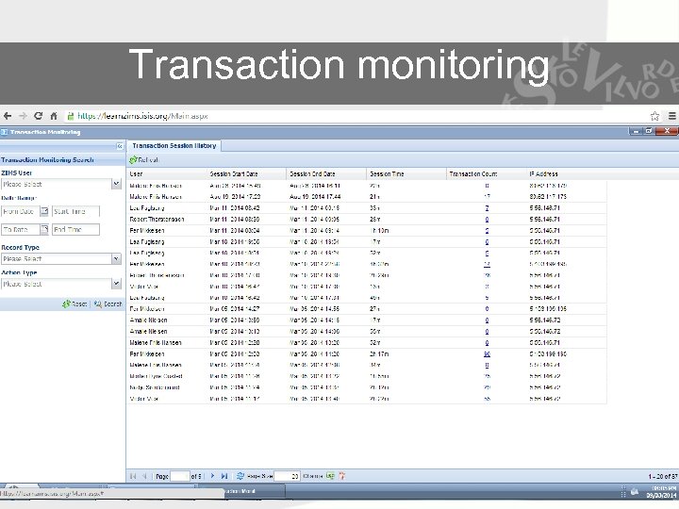The image size is (679, 509).
Task: Sort by the IP Address column header
Action: pyautogui.click(x=567, y=174)
